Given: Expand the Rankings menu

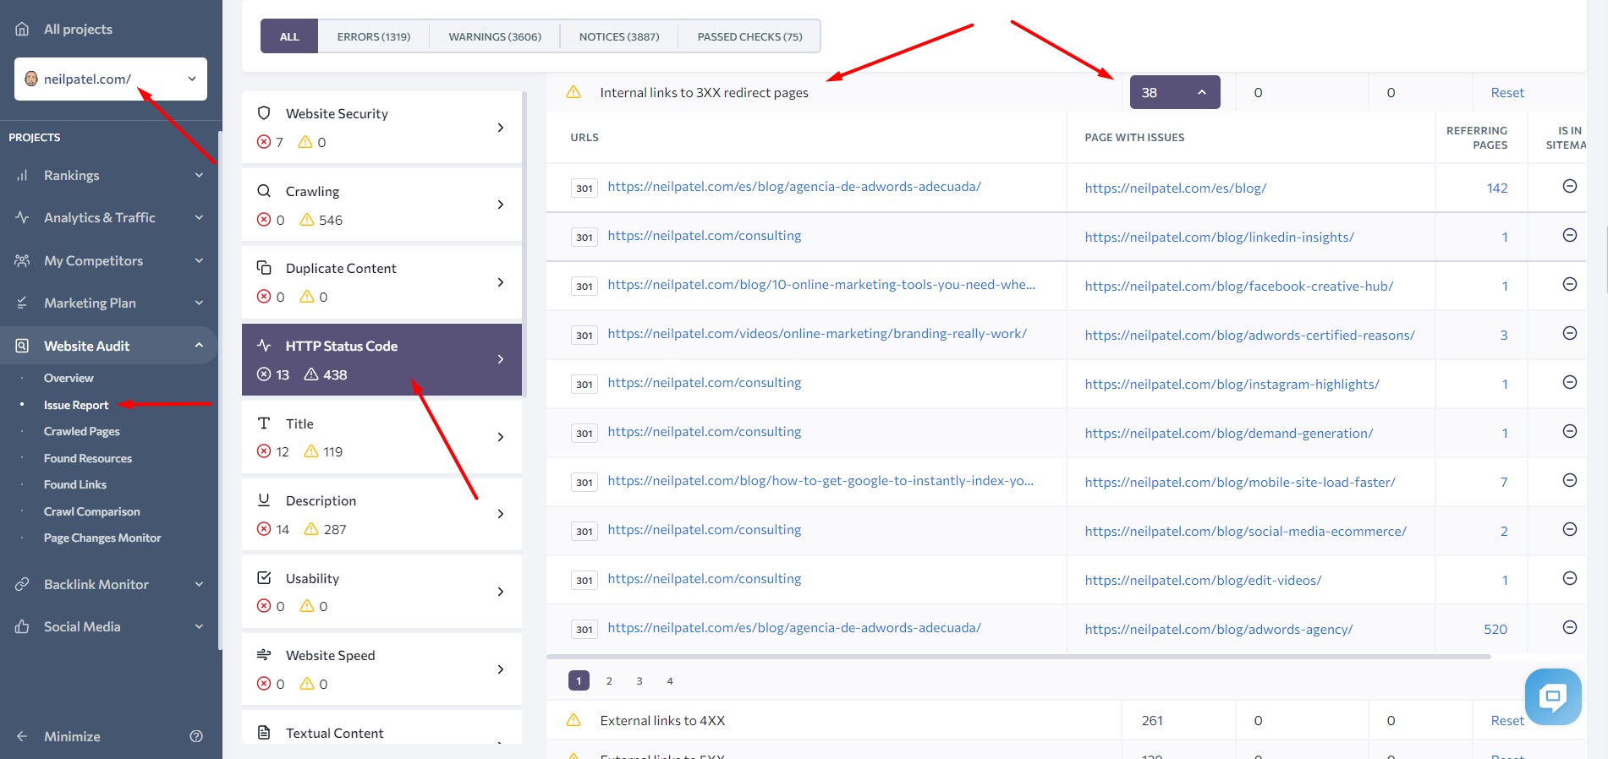Looking at the screenshot, I should click(199, 175).
